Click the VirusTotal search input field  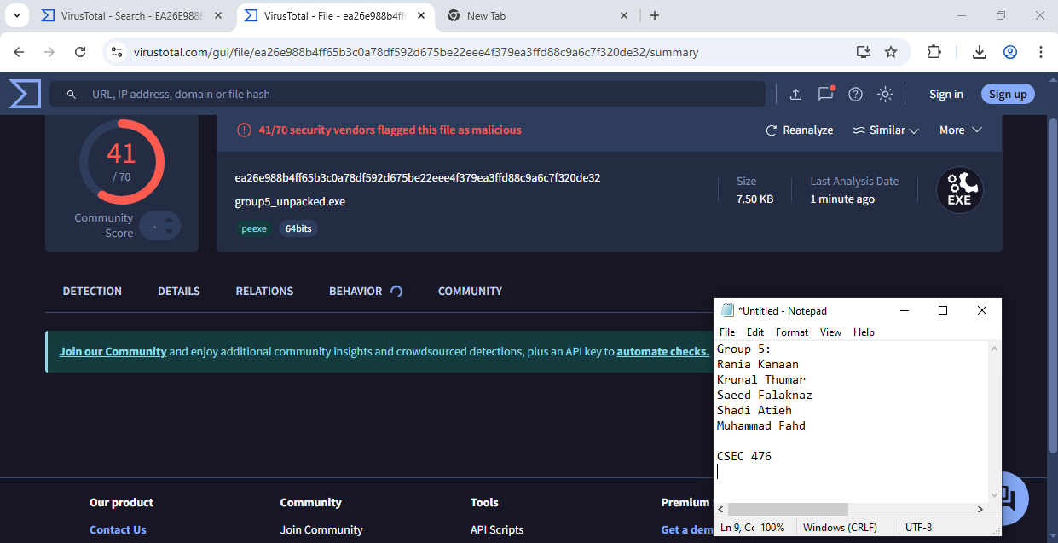[x=408, y=94]
